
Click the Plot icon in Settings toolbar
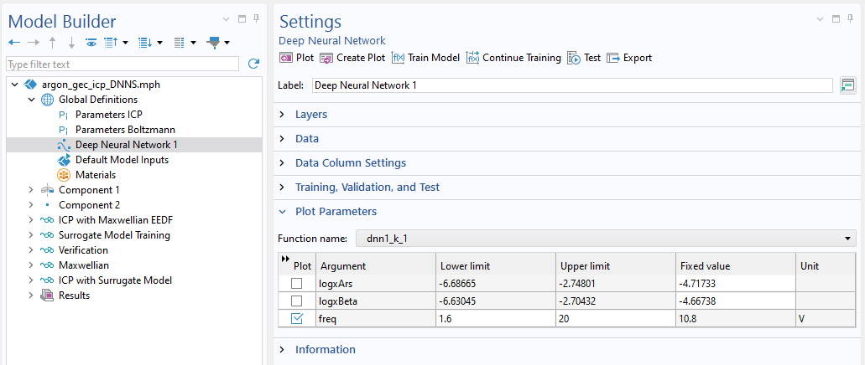click(x=286, y=58)
